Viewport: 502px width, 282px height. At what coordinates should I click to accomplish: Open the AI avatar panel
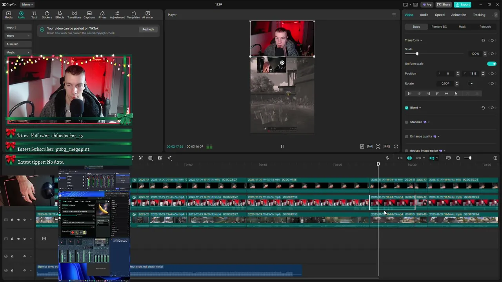pyautogui.click(x=148, y=15)
